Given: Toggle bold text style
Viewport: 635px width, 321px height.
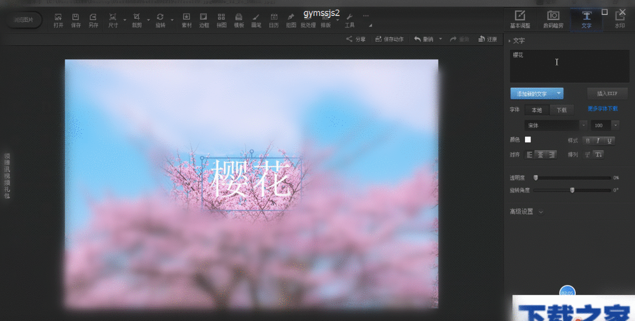Looking at the screenshot, I should [x=588, y=141].
